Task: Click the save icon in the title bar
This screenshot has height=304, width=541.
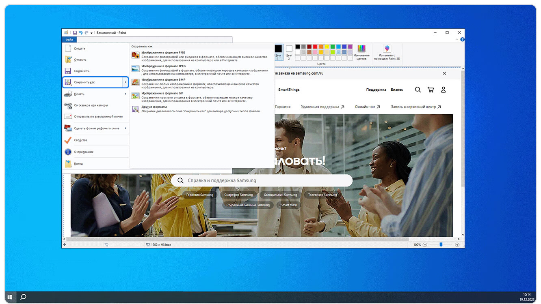Action: 75,32
